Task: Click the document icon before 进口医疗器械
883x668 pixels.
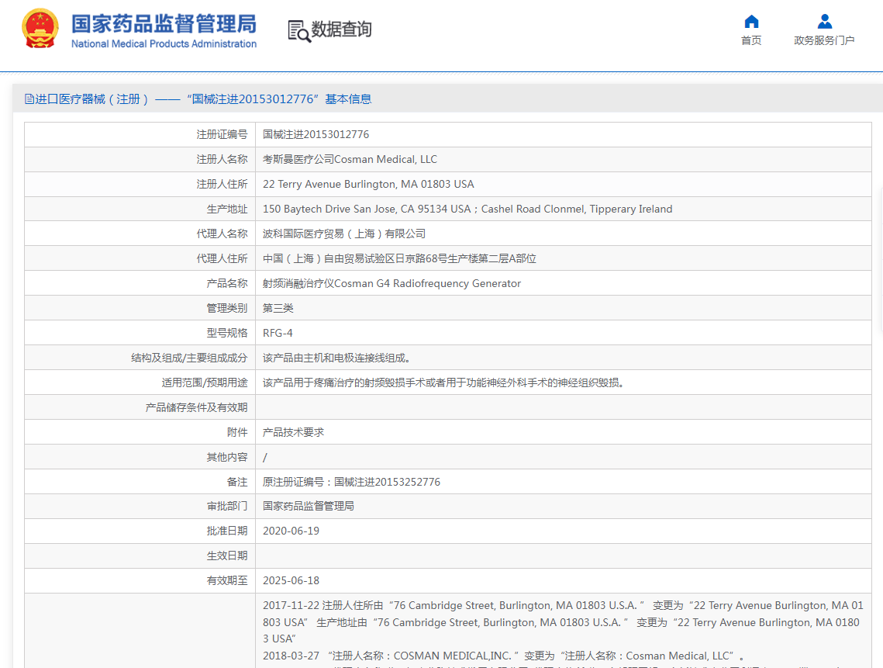Action: point(29,99)
